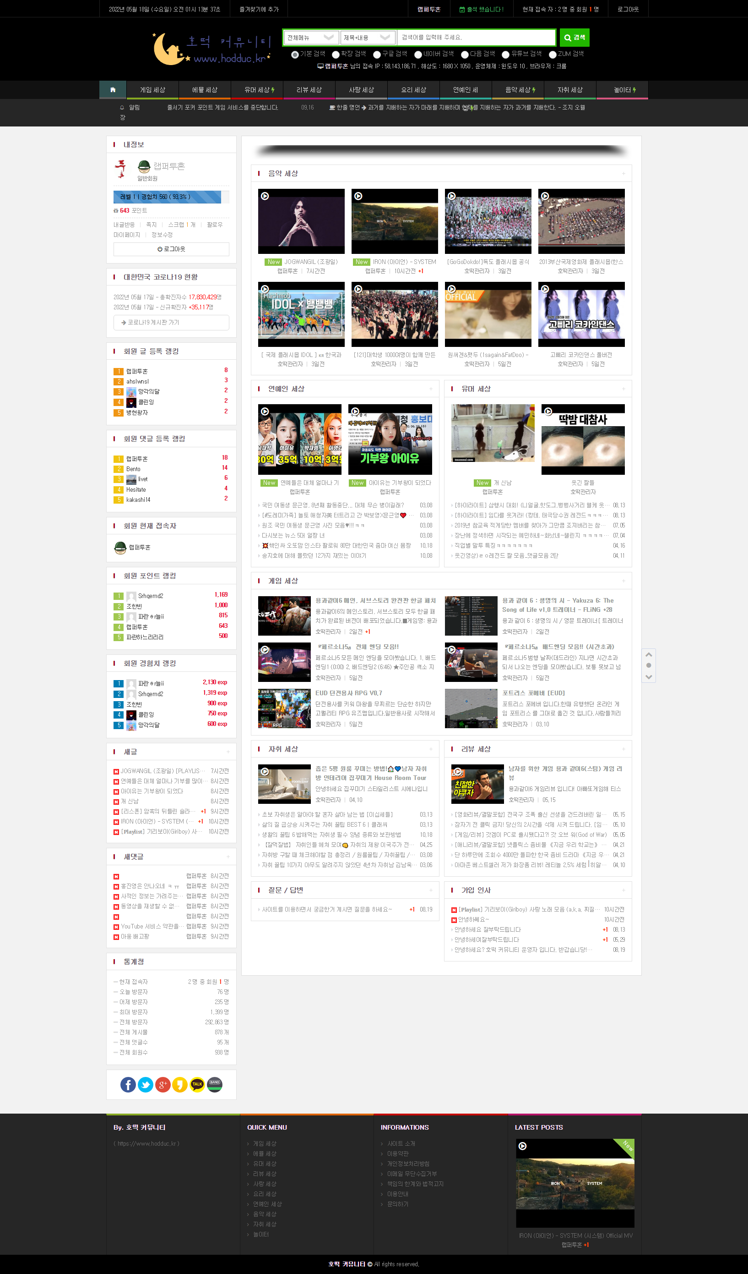Image resolution: width=748 pixels, height=1274 pixels.
Task: Click the center dot in floating scroll widget
Action: 649,665
